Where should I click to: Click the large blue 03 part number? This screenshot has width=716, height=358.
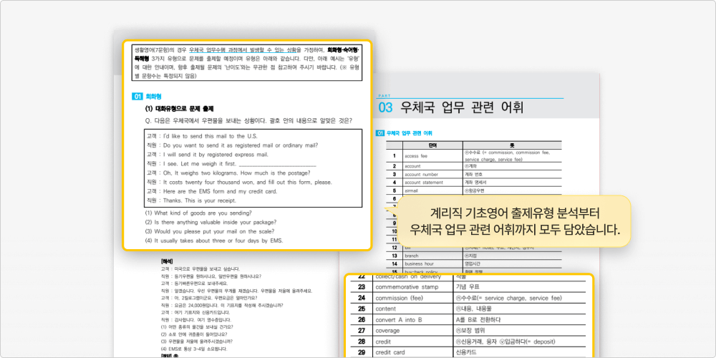386,108
